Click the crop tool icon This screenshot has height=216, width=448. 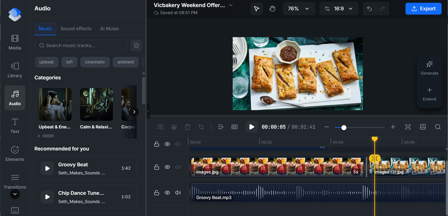click(x=201, y=127)
